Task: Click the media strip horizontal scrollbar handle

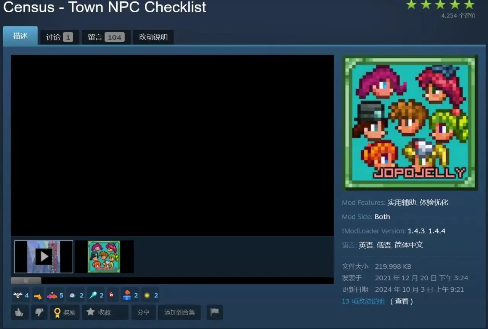Action: coord(26,281)
